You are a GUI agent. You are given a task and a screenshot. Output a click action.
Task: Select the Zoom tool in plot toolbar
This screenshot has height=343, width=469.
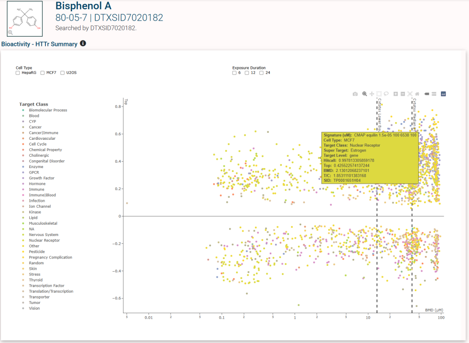(x=364, y=94)
